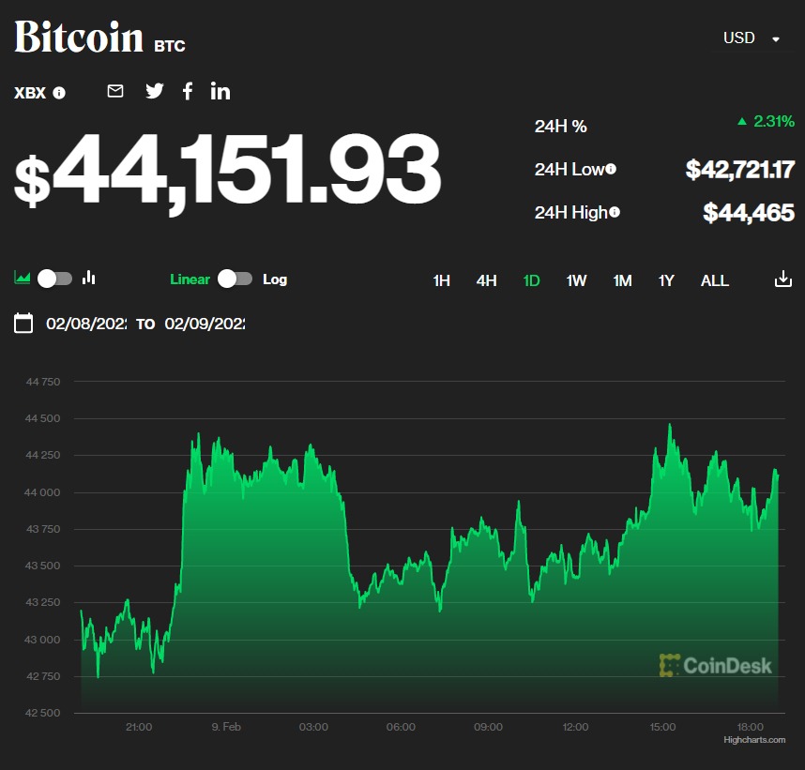Screen dimensions: 805x770
Task: Select the 1W timeframe
Action: point(576,280)
